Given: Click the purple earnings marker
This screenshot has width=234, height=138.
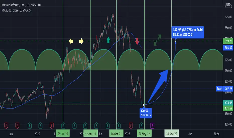Looking at the screenshot, I should tap(152, 126).
